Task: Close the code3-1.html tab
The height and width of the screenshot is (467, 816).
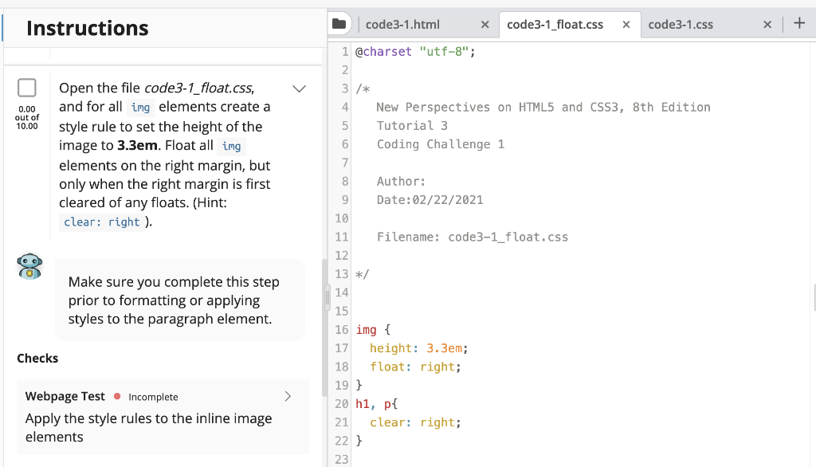Action: (x=485, y=24)
